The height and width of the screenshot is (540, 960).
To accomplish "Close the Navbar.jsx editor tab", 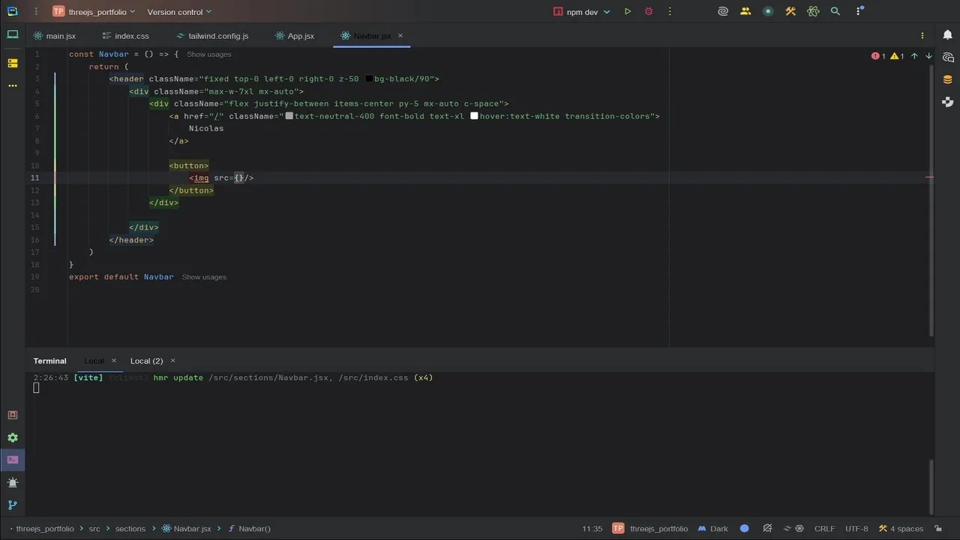I will (x=400, y=36).
